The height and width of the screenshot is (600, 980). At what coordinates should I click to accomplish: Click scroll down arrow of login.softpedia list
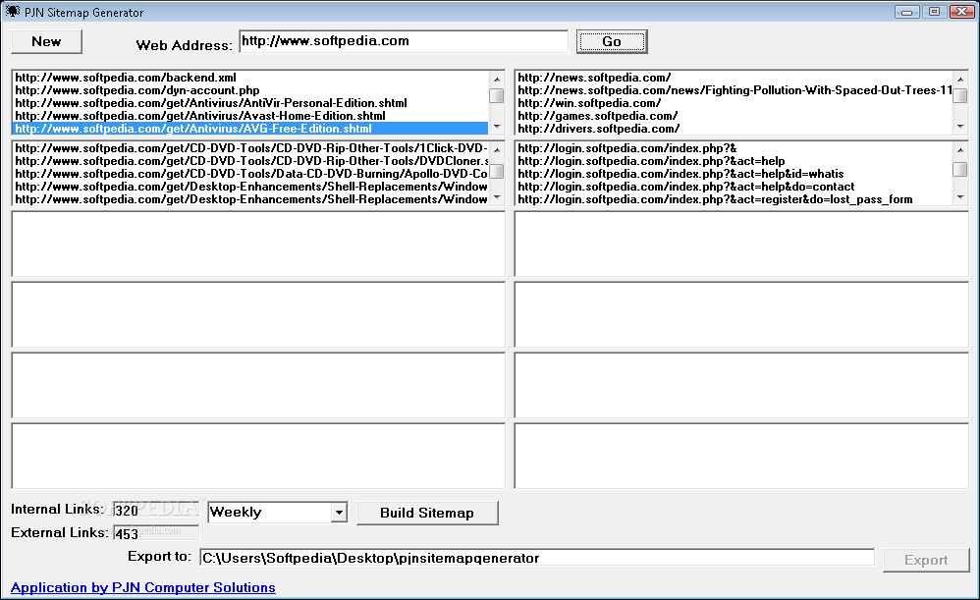coord(960,197)
